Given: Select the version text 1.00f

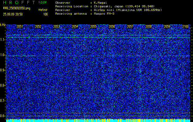Looking at the screenshot, I should click(42, 2).
